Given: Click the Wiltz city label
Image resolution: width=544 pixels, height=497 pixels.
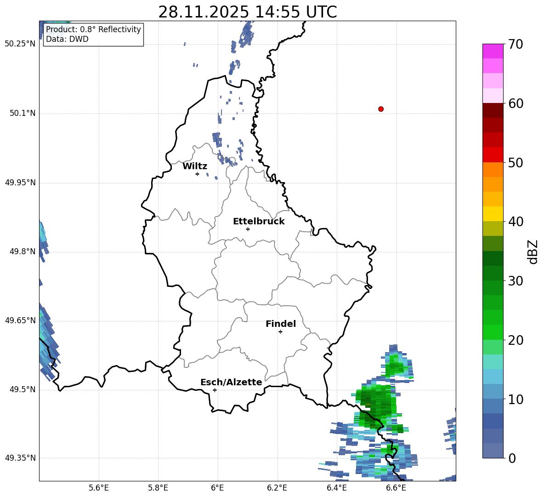Looking at the screenshot, I should (x=195, y=166).
